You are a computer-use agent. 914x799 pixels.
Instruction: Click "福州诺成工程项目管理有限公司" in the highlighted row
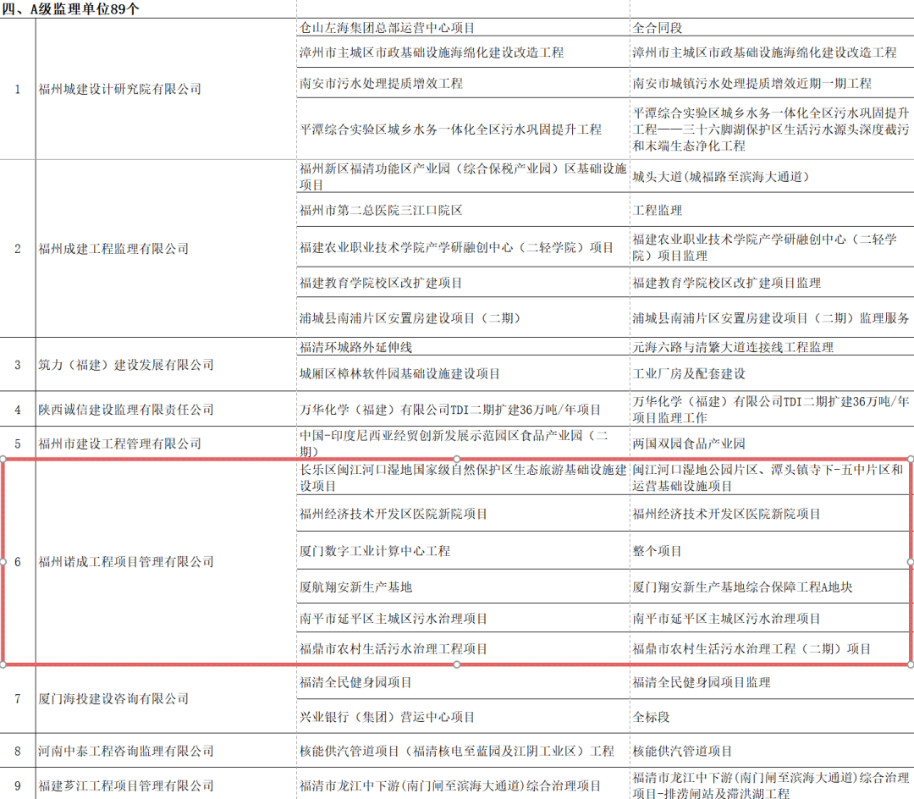coord(125,562)
